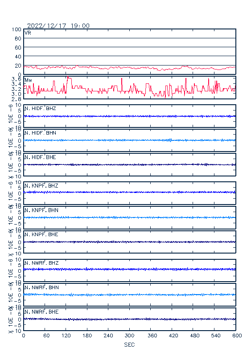Click the 240 tick on time axis
Viewport: 247px width, 348px height.
(x=108, y=336)
